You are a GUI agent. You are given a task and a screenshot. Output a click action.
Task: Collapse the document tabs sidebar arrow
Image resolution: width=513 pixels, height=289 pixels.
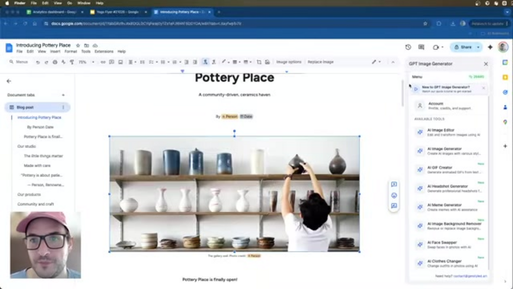9,81
